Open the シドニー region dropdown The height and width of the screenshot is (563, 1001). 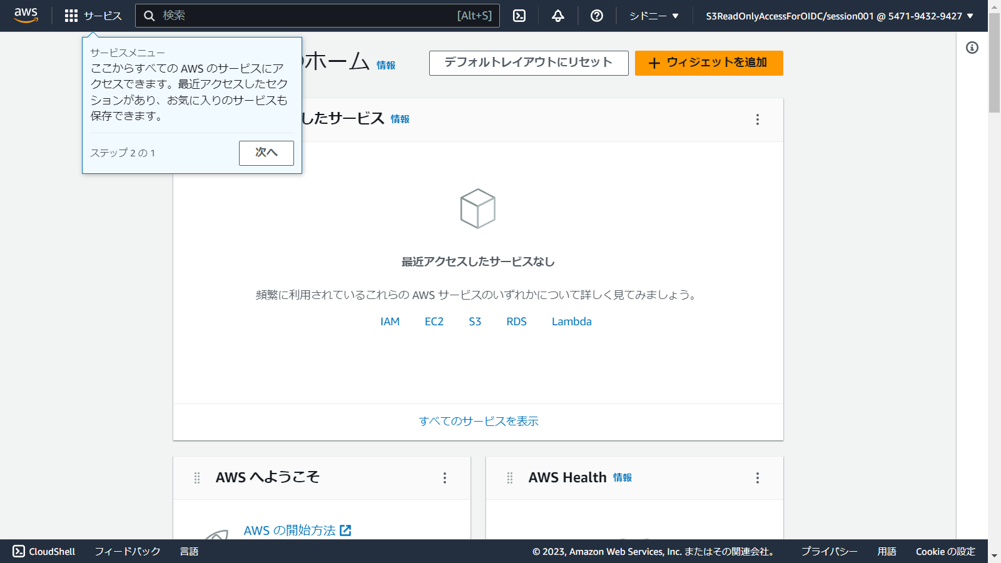(x=654, y=16)
